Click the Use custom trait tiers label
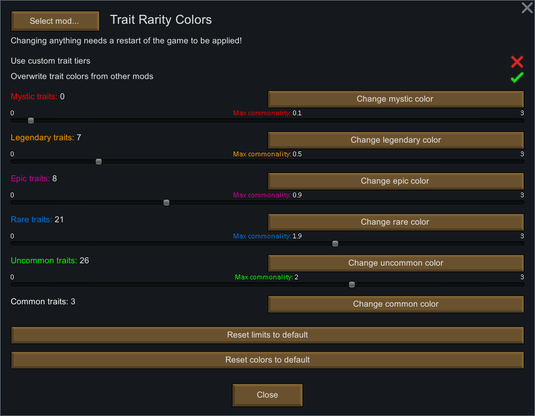Screen dimensions: 535x416 tap(51, 61)
